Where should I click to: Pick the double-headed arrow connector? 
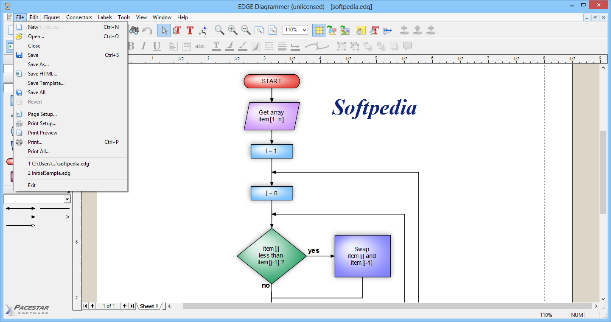(20, 208)
